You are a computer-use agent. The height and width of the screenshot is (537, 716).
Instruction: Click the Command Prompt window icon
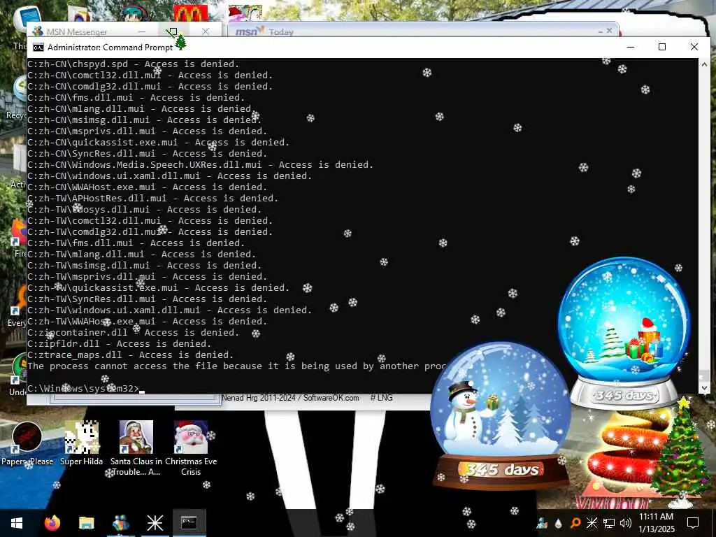pyautogui.click(x=38, y=48)
